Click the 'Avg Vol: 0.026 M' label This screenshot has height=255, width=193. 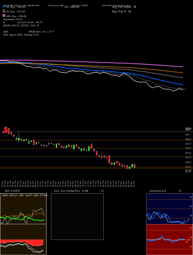click(x=124, y=7)
